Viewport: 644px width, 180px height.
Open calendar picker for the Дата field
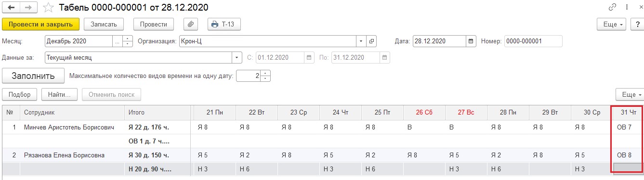[x=471, y=41]
